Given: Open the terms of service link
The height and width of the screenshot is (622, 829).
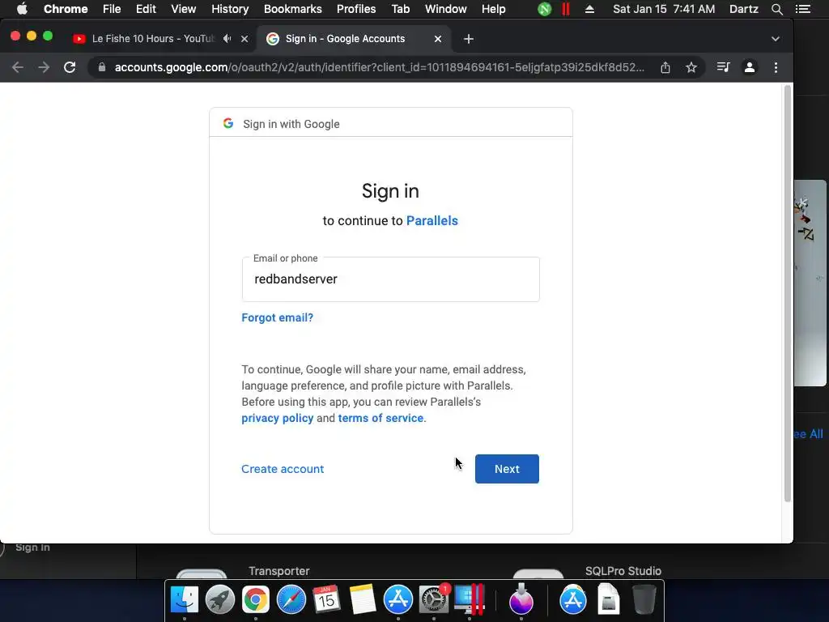Looking at the screenshot, I should pos(380,418).
